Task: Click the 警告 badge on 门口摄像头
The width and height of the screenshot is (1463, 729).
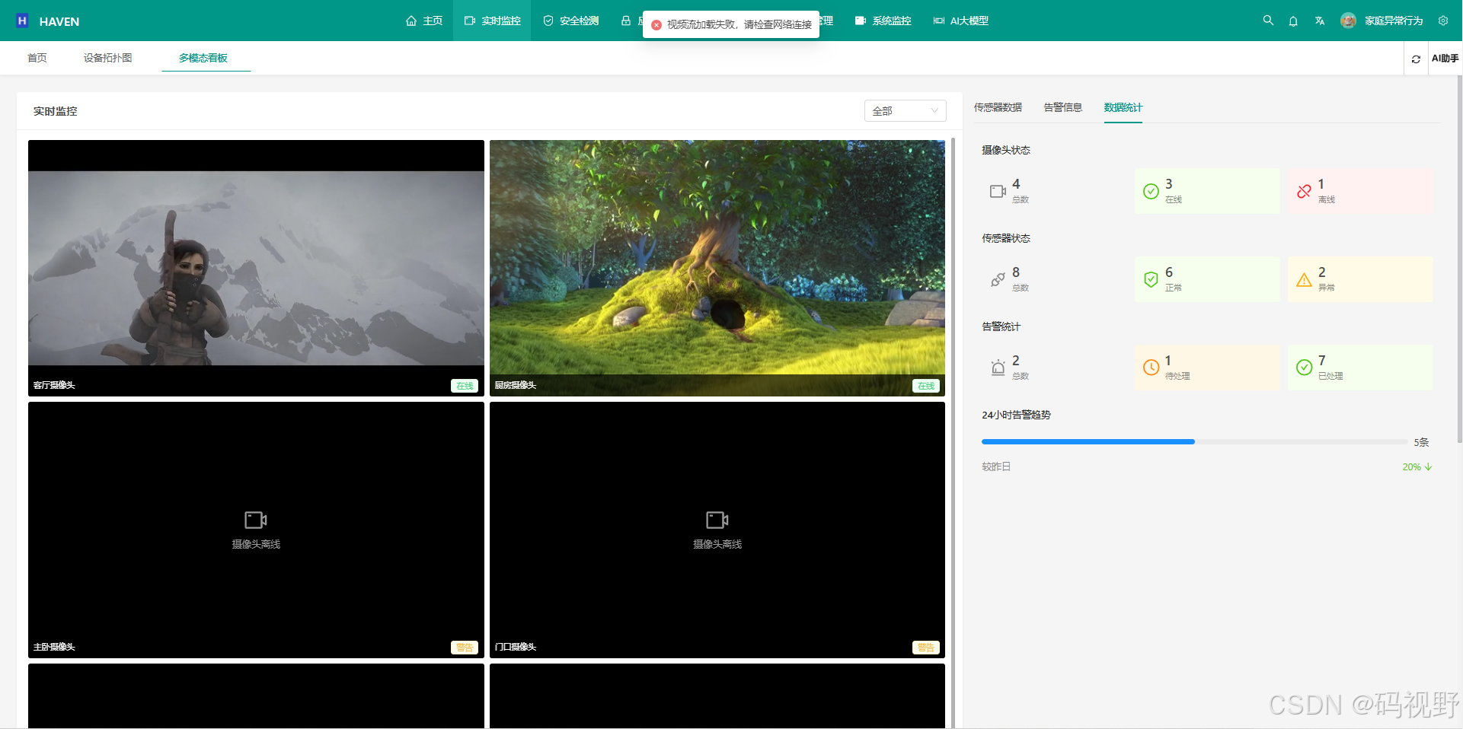Action: 926,648
